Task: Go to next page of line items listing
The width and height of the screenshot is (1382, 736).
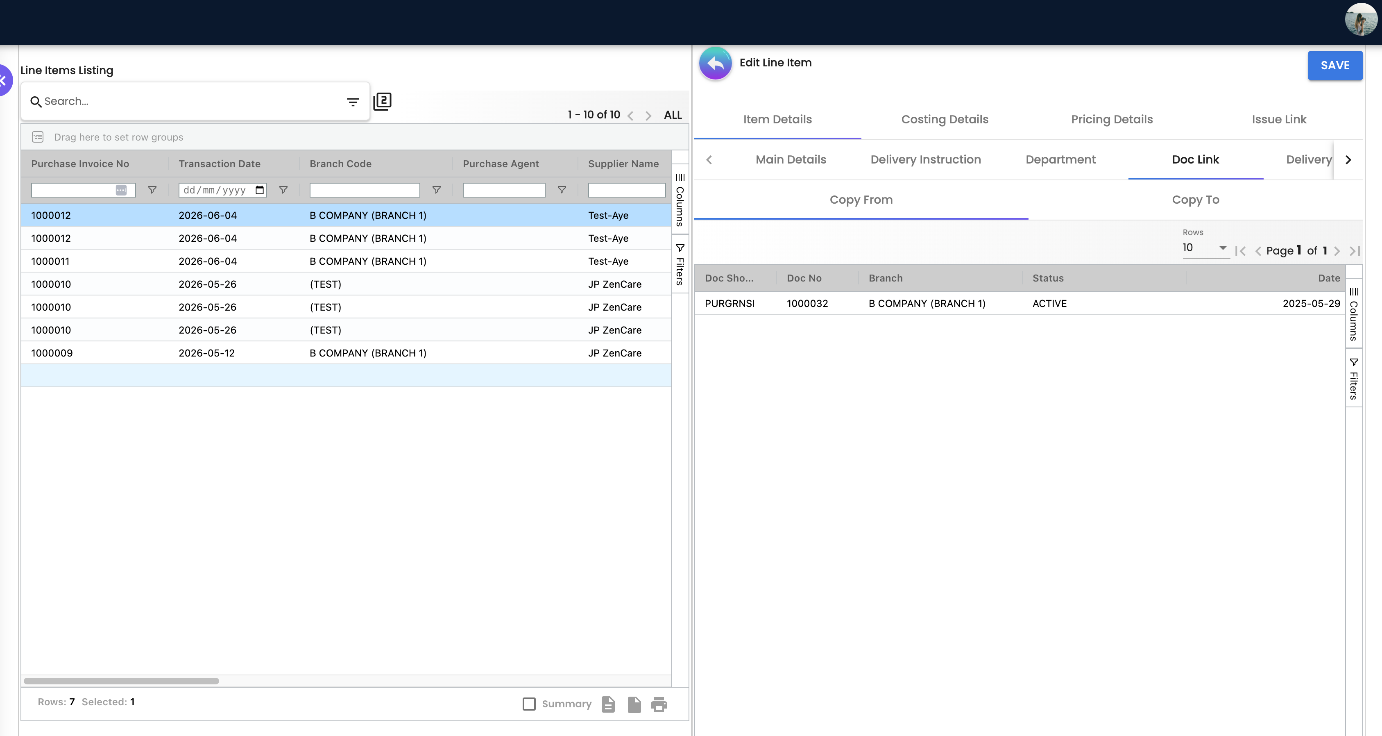Action: pos(648,116)
